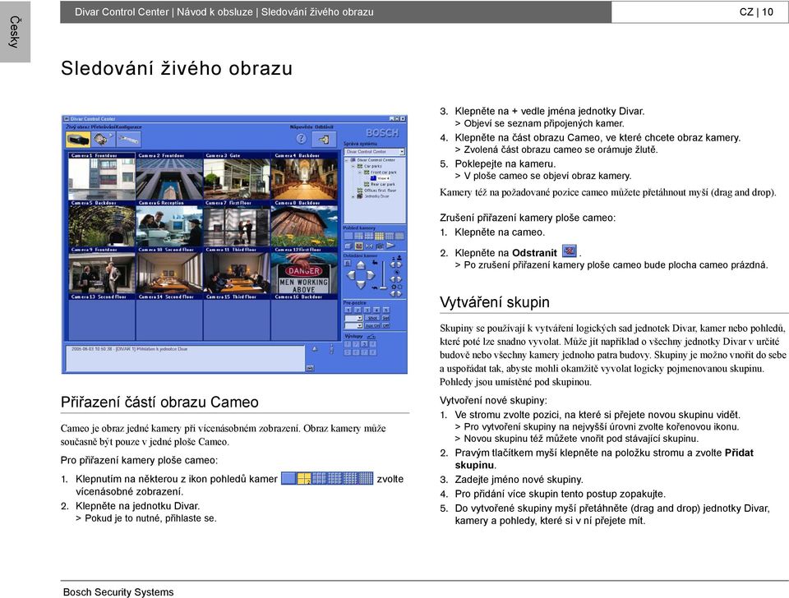Viewport: 789px width, 598px height.
Task: Click the Help question mark icon
Action: [301, 139]
